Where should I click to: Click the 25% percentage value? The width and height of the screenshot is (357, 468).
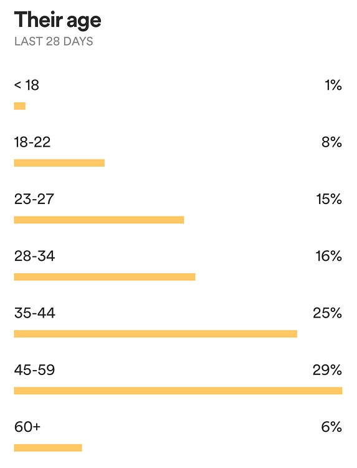(x=328, y=313)
